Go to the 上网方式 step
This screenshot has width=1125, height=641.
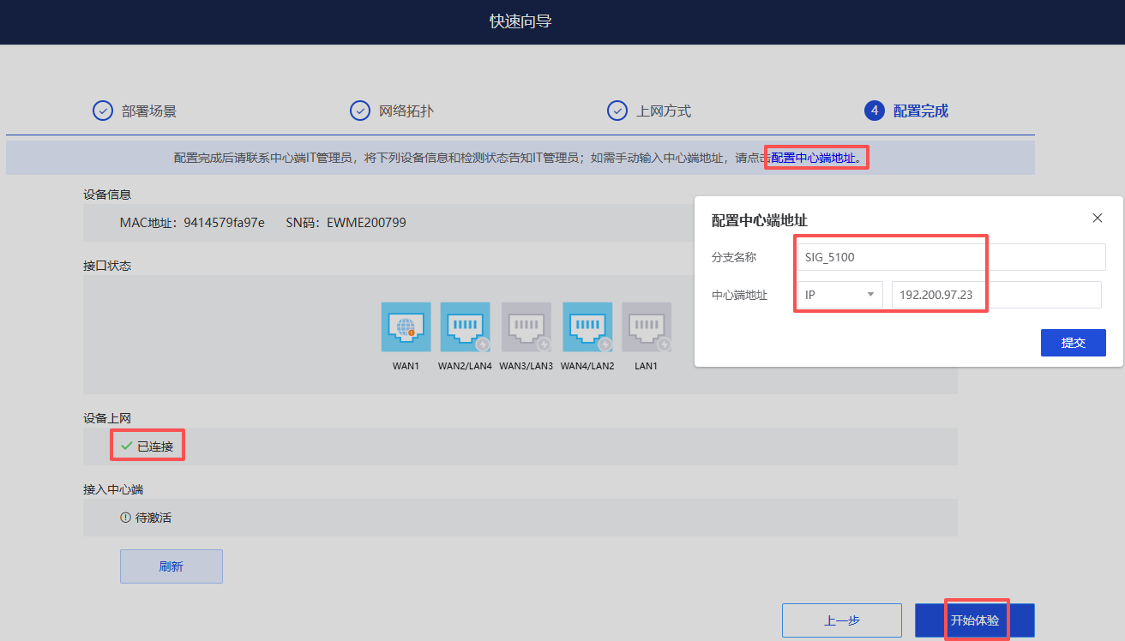click(649, 111)
